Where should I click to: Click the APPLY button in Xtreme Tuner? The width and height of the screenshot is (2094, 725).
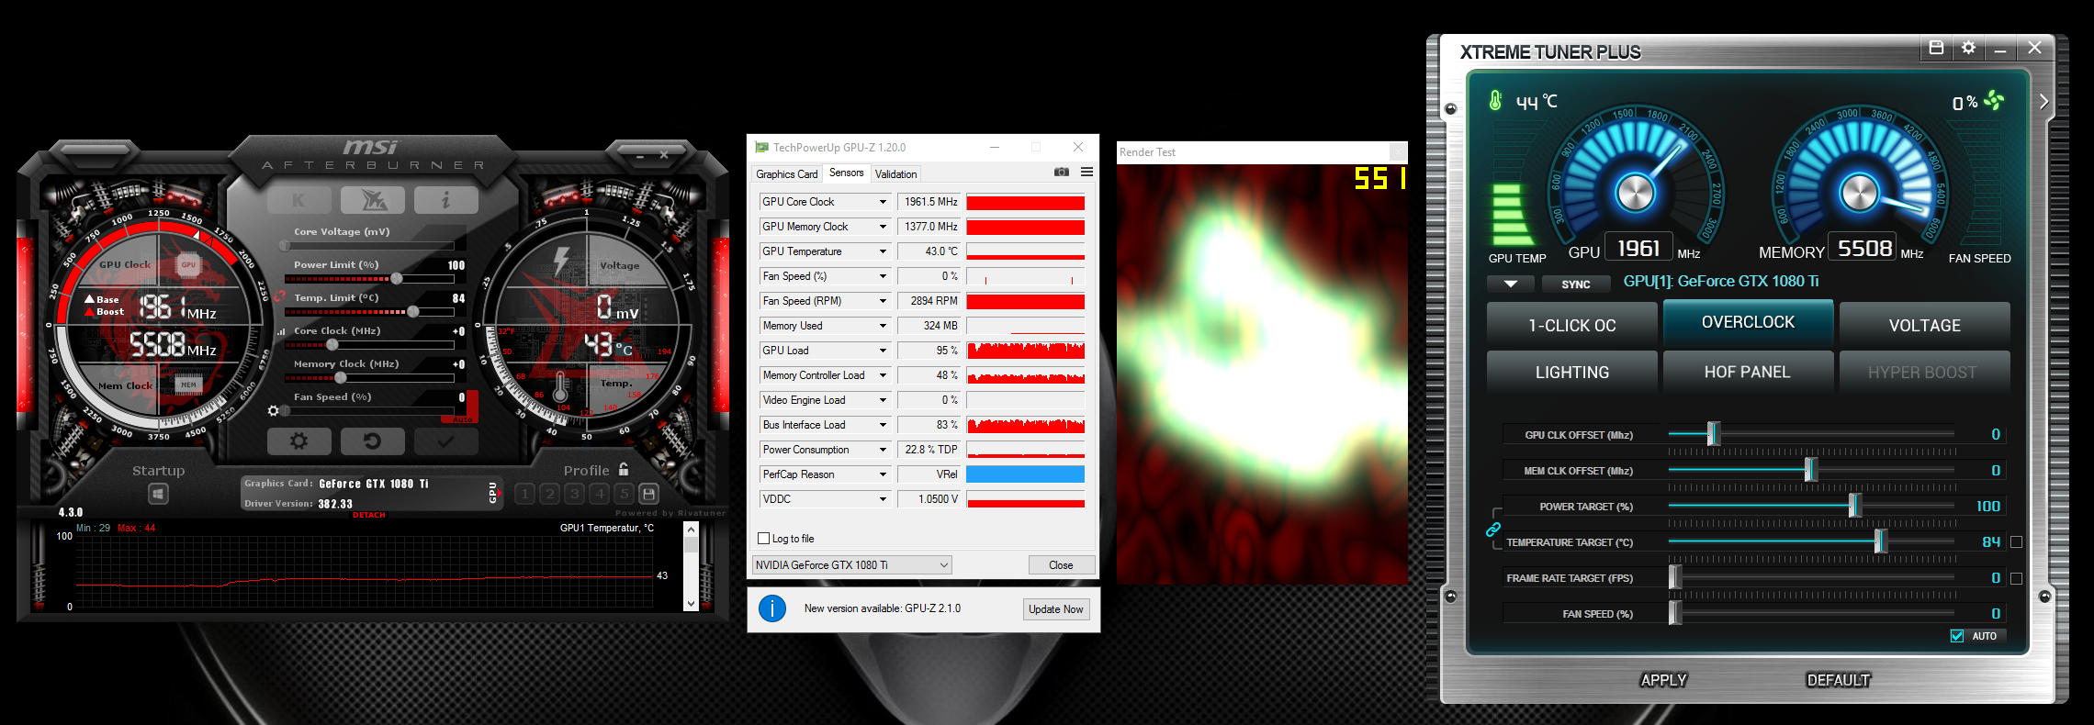click(x=1663, y=680)
